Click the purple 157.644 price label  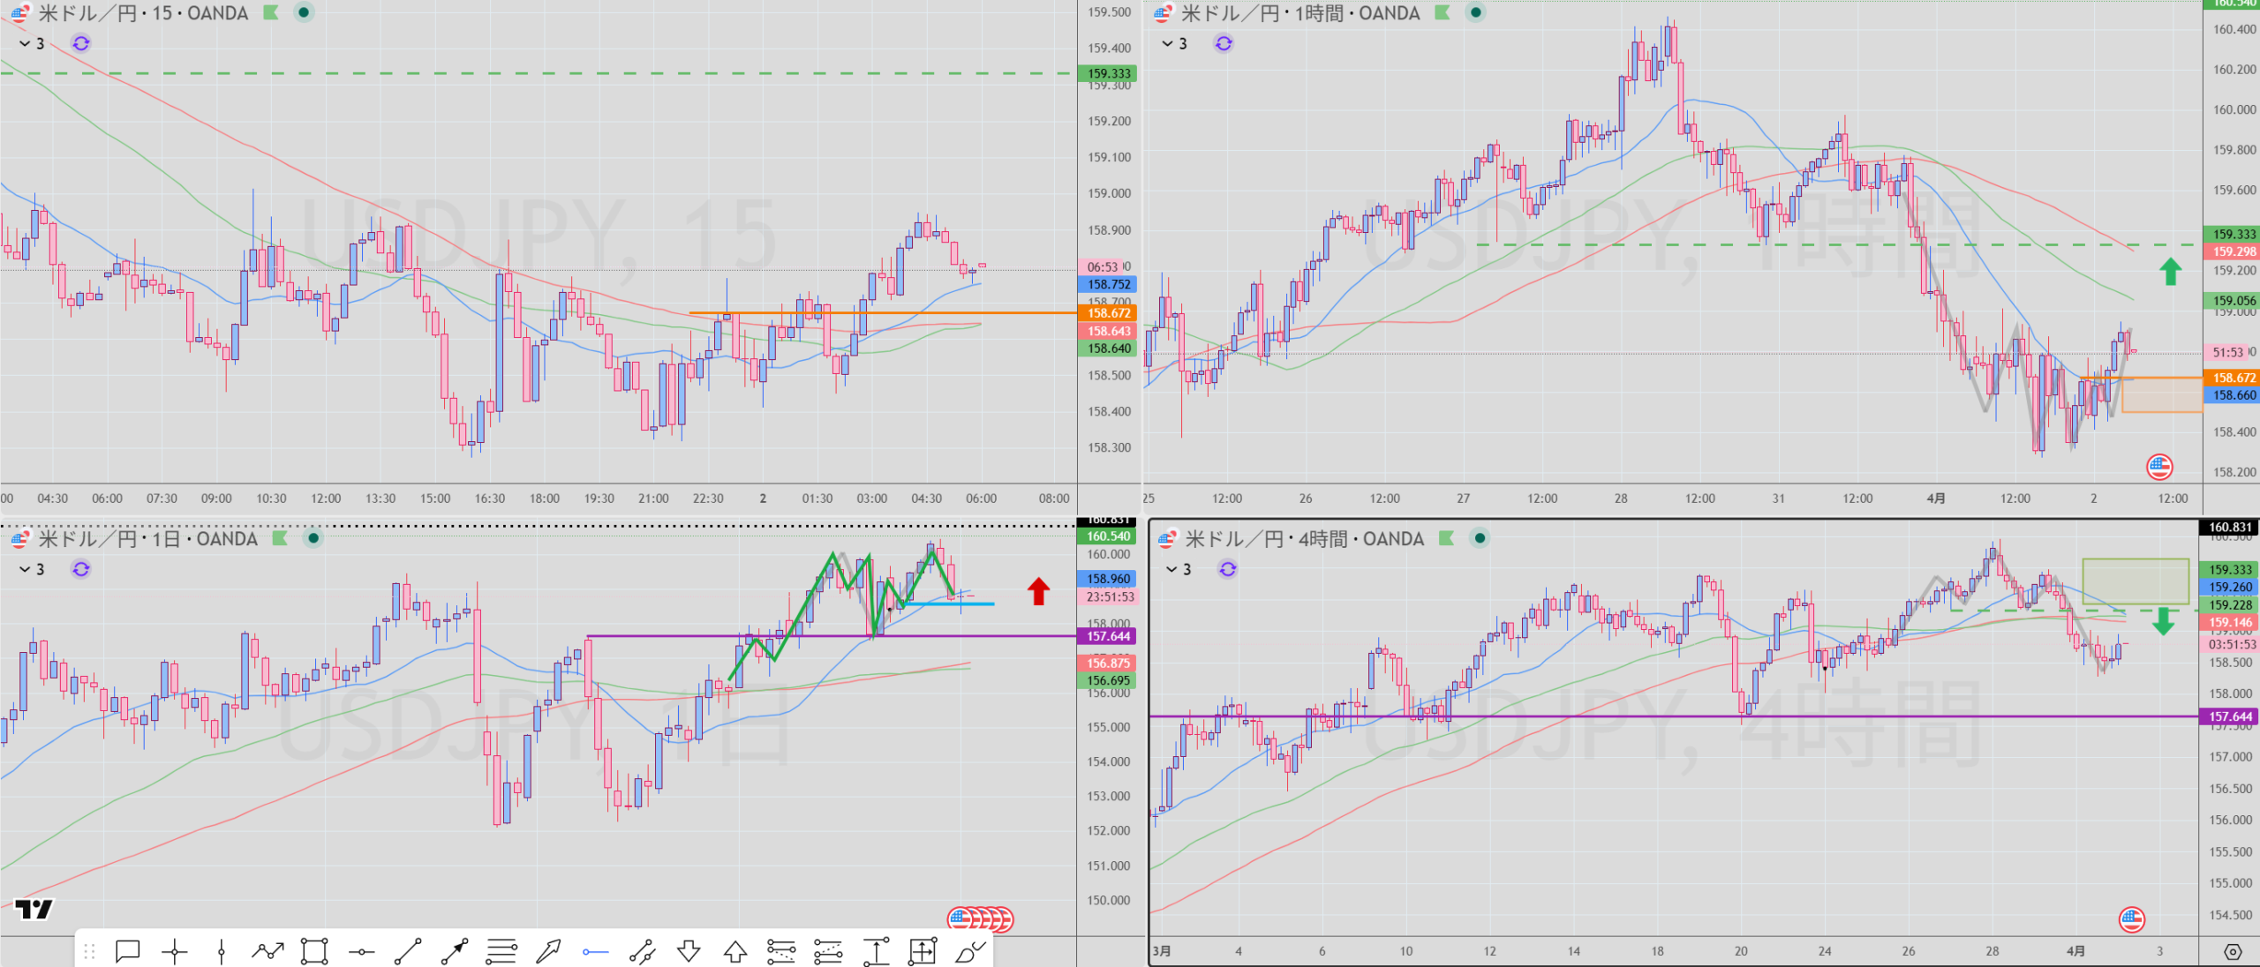tap(1108, 636)
